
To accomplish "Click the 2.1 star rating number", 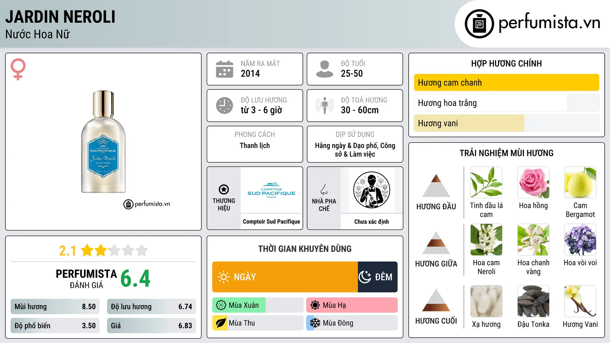I will pos(68,251).
